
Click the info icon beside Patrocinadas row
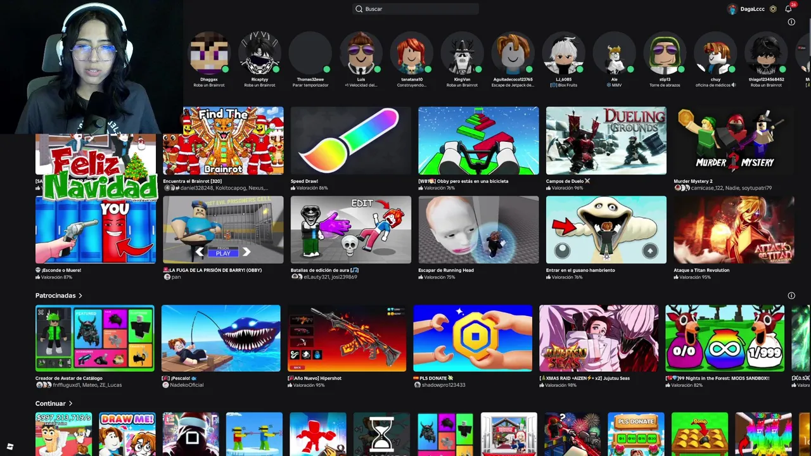coord(791,296)
